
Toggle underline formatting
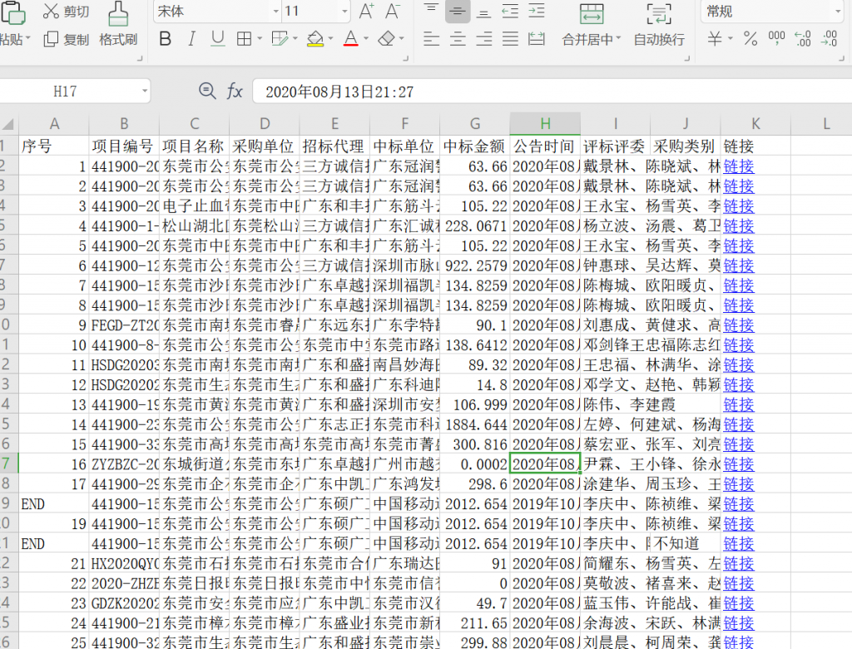click(218, 39)
